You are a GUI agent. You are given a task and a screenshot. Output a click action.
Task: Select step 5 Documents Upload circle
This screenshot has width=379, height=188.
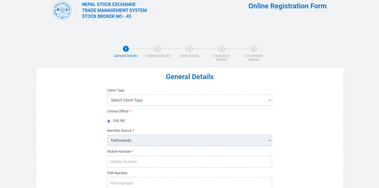[254, 49]
